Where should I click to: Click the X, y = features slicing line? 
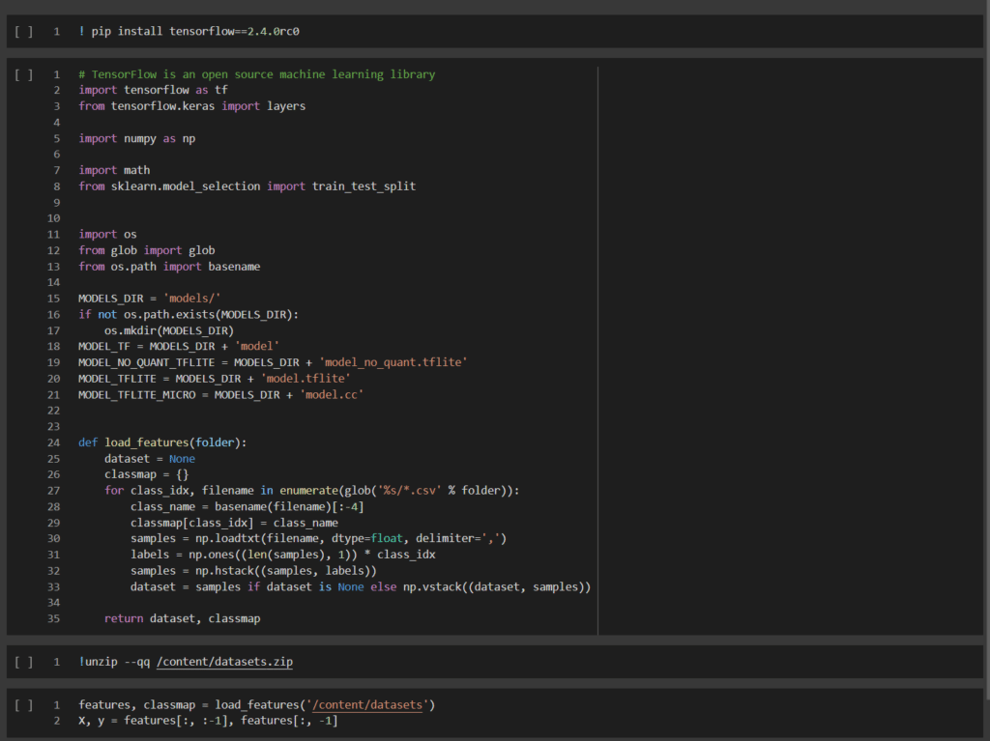tap(209, 721)
